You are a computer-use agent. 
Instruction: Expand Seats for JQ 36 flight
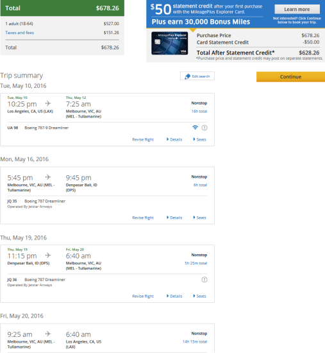coord(199,297)
